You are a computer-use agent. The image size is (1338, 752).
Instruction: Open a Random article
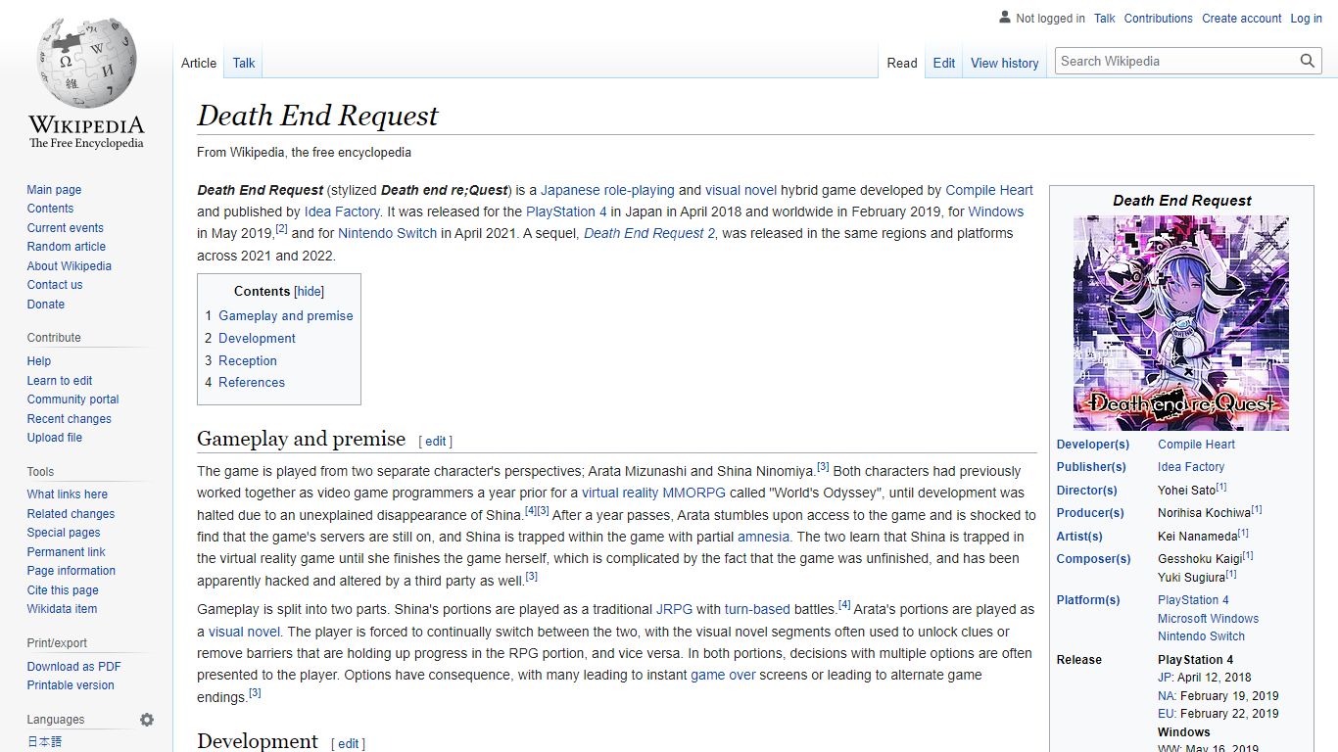click(x=66, y=247)
